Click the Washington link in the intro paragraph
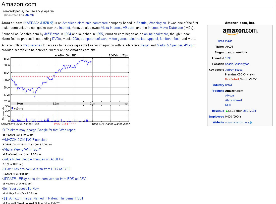276x204 pixels. point(157,23)
